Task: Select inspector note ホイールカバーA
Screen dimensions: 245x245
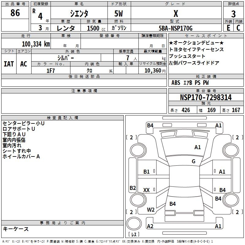Action: pos(21,156)
